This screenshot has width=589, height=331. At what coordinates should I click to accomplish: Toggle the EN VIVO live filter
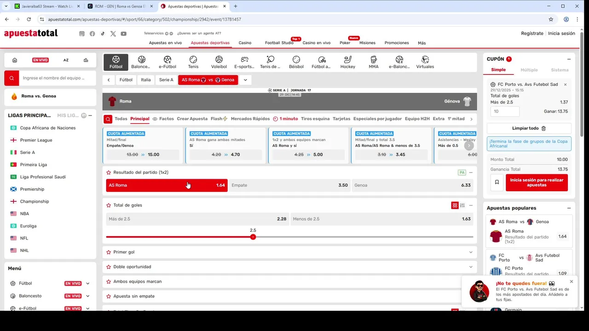40,60
